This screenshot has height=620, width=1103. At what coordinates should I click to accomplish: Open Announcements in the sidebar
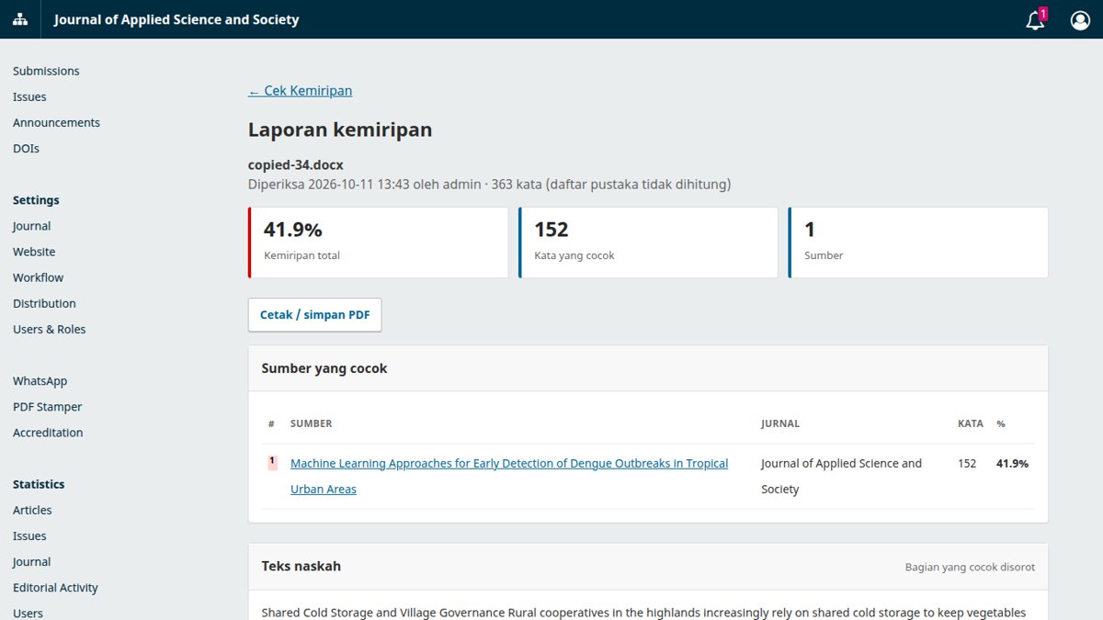click(x=56, y=122)
